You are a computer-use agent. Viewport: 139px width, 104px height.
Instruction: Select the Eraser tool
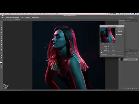coord(1,40)
